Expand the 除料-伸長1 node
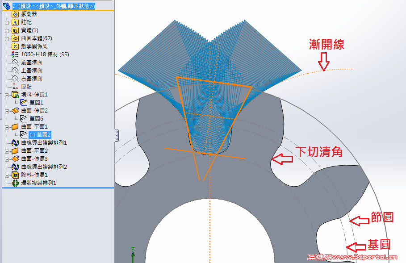Viewport: 406px width, 263px height. pos(7,175)
